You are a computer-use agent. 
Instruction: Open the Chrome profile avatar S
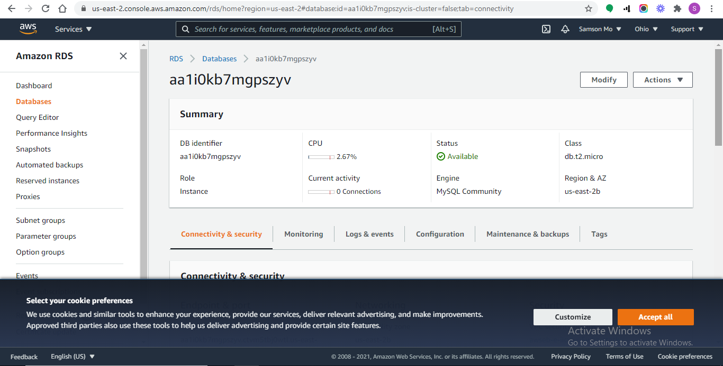694,8
